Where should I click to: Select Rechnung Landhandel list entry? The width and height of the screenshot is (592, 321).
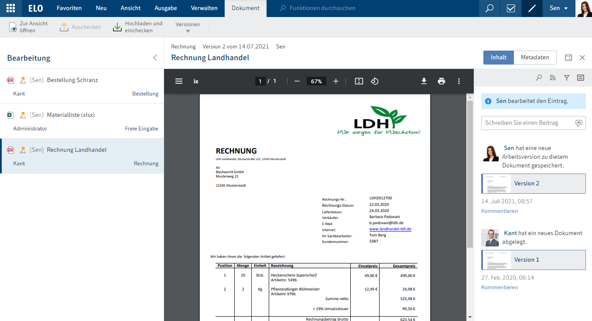pyautogui.click(x=82, y=156)
